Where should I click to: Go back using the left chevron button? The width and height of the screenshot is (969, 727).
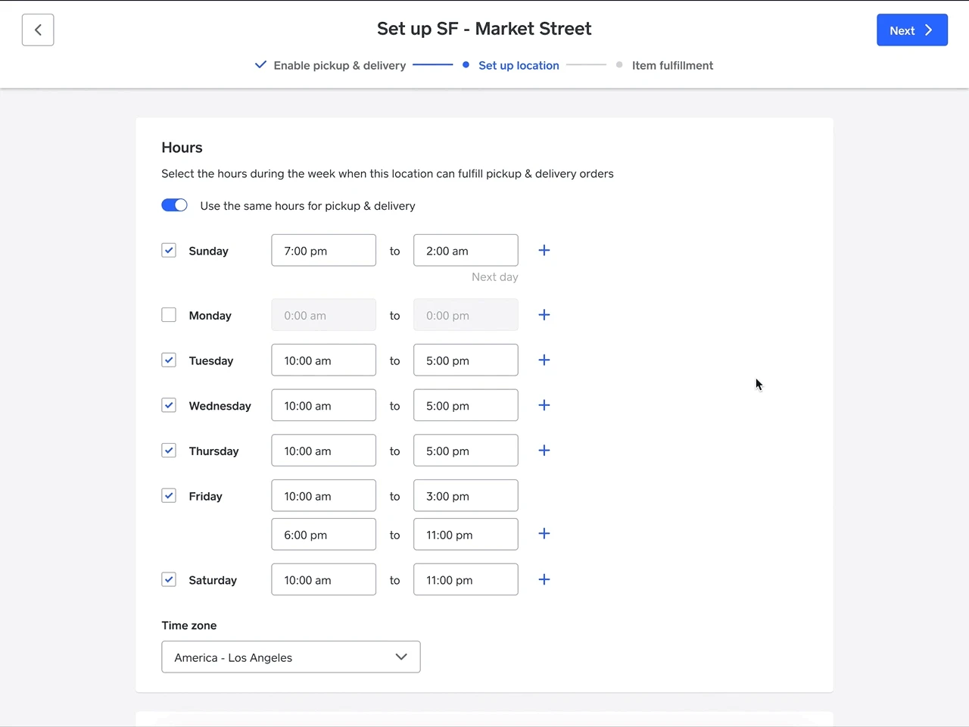(x=38, y=30)
